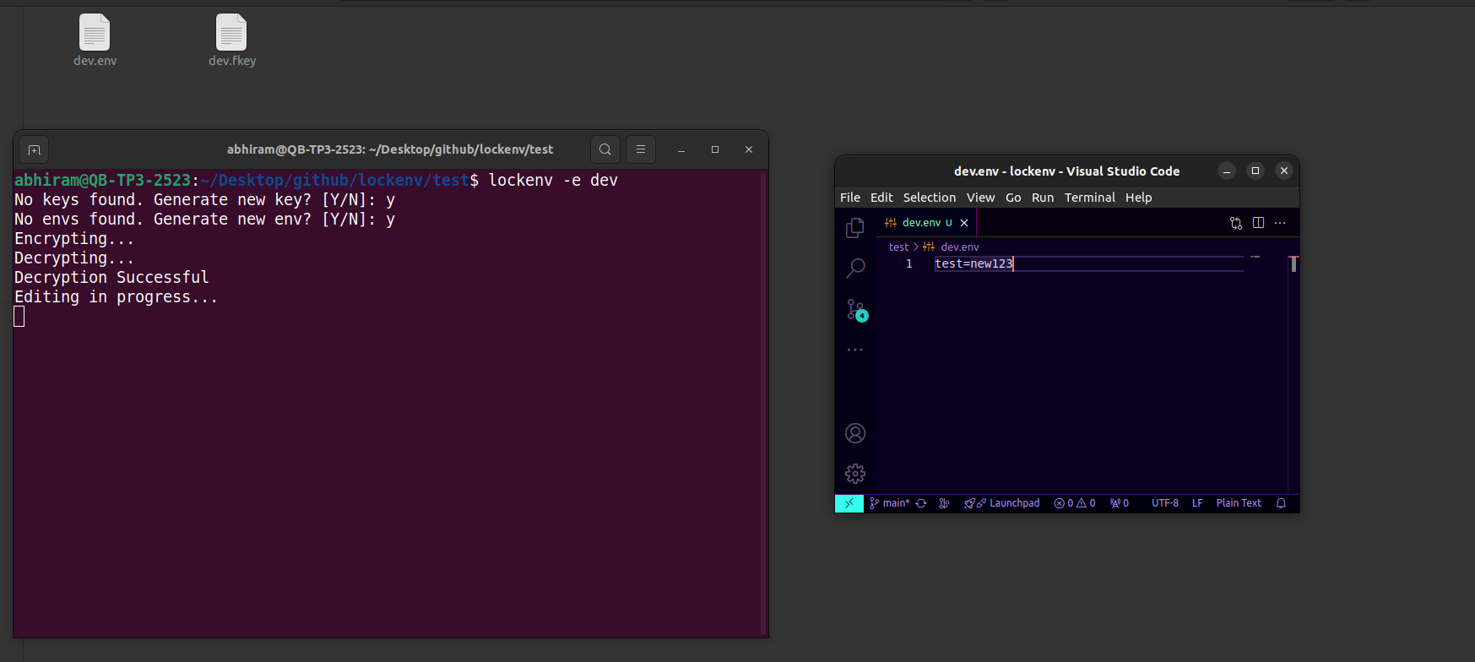The width and height of the screenshot is (1475, 662).
Task: Close the VS Code window
Action: tap(1284, 171)
